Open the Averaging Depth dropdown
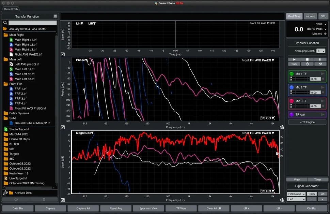 321,51
